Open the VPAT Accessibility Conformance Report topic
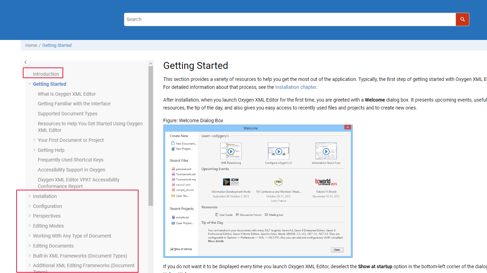The image size is (487, 273). point(78,183)
